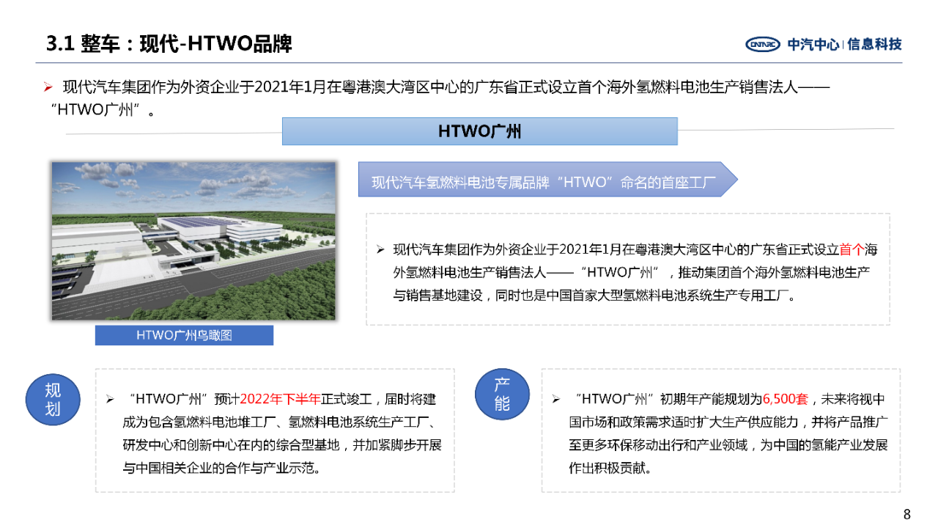This screenshot has height=528, width=938.
Task: Click the red text 2022年下半年
Action: coord(280,400)
